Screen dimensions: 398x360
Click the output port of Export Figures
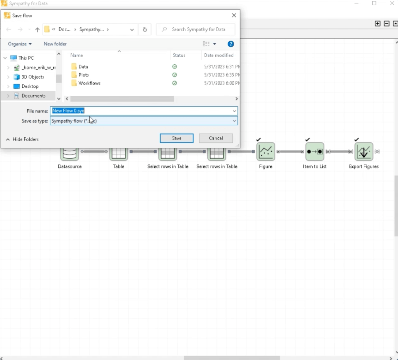[377, 152]
